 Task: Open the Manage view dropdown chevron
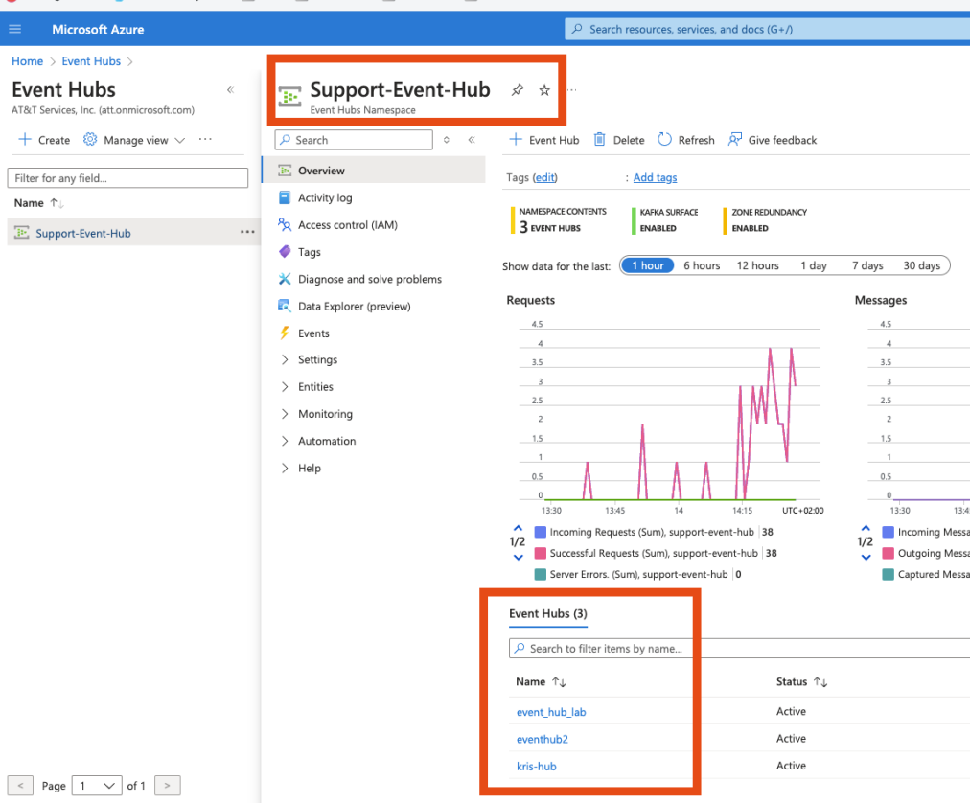(180, 141)
